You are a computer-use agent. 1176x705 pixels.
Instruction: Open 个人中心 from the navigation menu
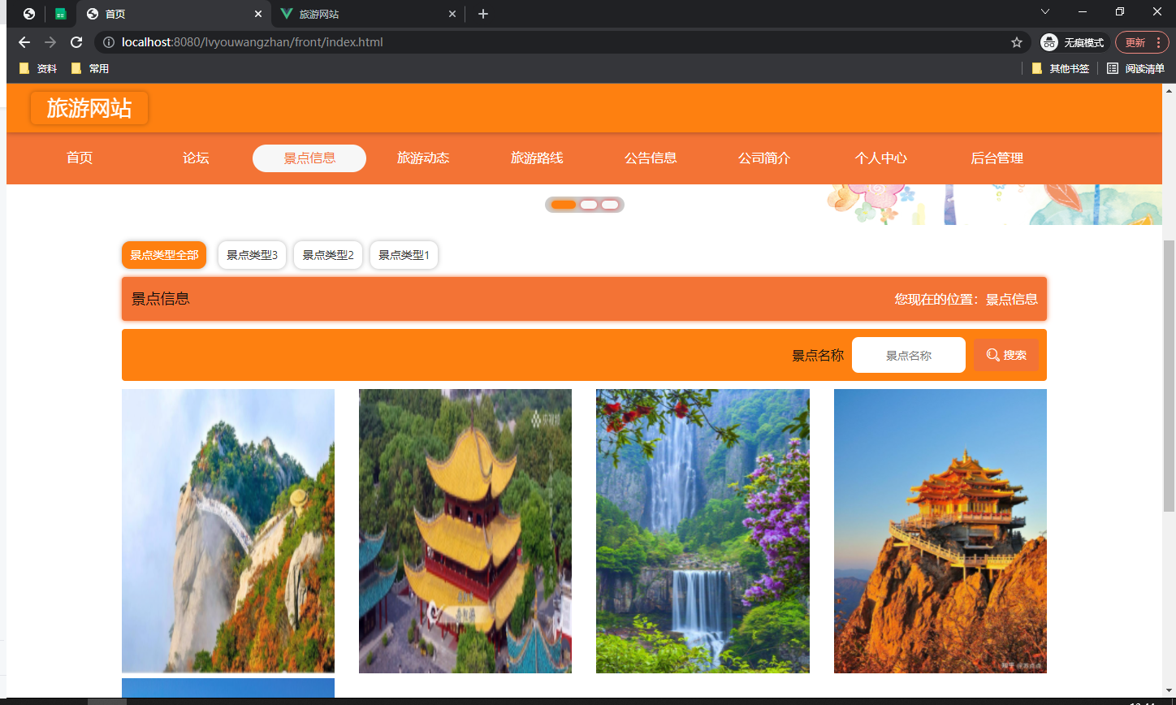tap(880, 158)
